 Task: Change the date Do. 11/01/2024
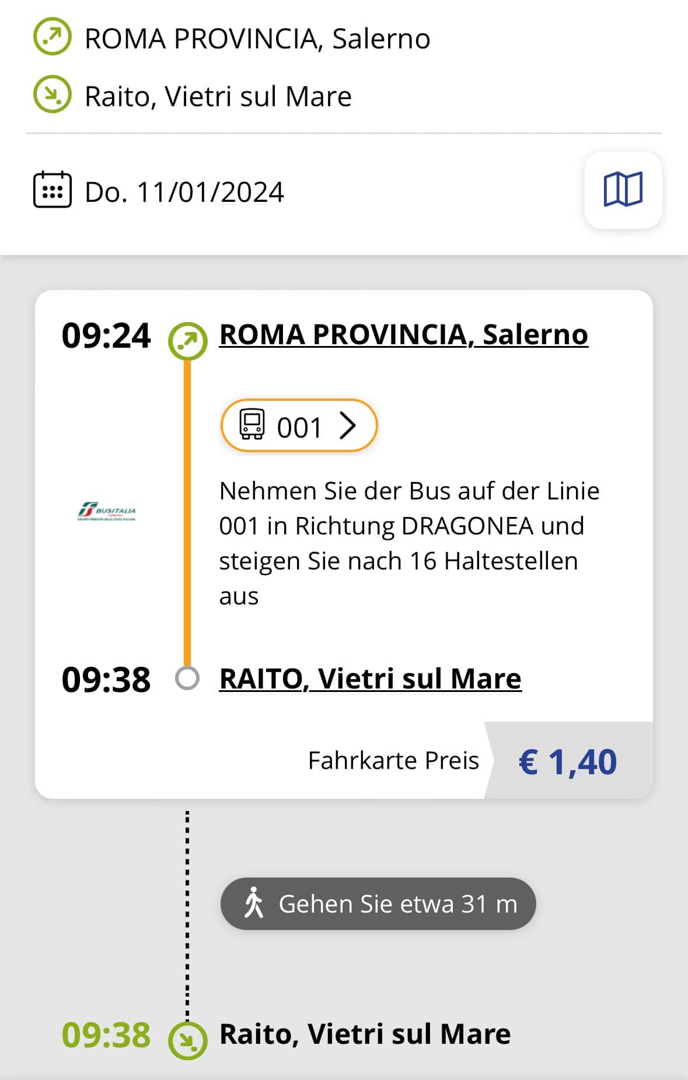click(x=184, y=192)
